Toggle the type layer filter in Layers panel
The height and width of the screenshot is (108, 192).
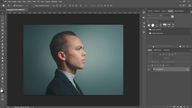[x=166, y=54]
